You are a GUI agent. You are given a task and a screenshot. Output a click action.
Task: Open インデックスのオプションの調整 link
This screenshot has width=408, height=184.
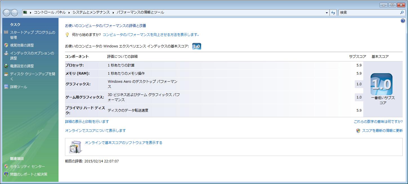32,56
